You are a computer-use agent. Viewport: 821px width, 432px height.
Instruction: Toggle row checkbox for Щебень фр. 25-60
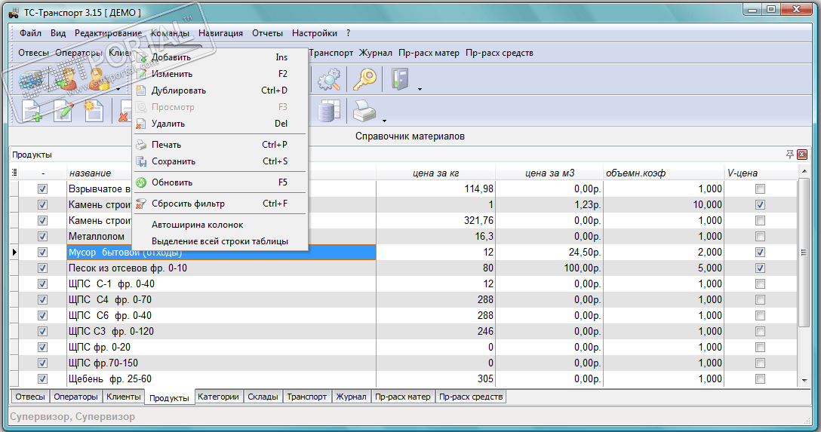(x=42, y=378)
